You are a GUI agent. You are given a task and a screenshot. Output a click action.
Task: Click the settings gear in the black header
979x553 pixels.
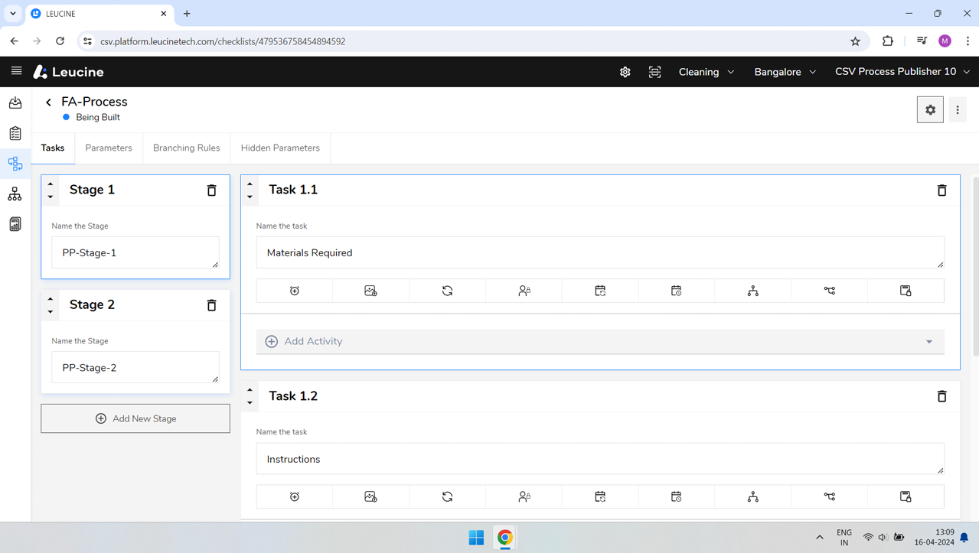pos(625,72)
